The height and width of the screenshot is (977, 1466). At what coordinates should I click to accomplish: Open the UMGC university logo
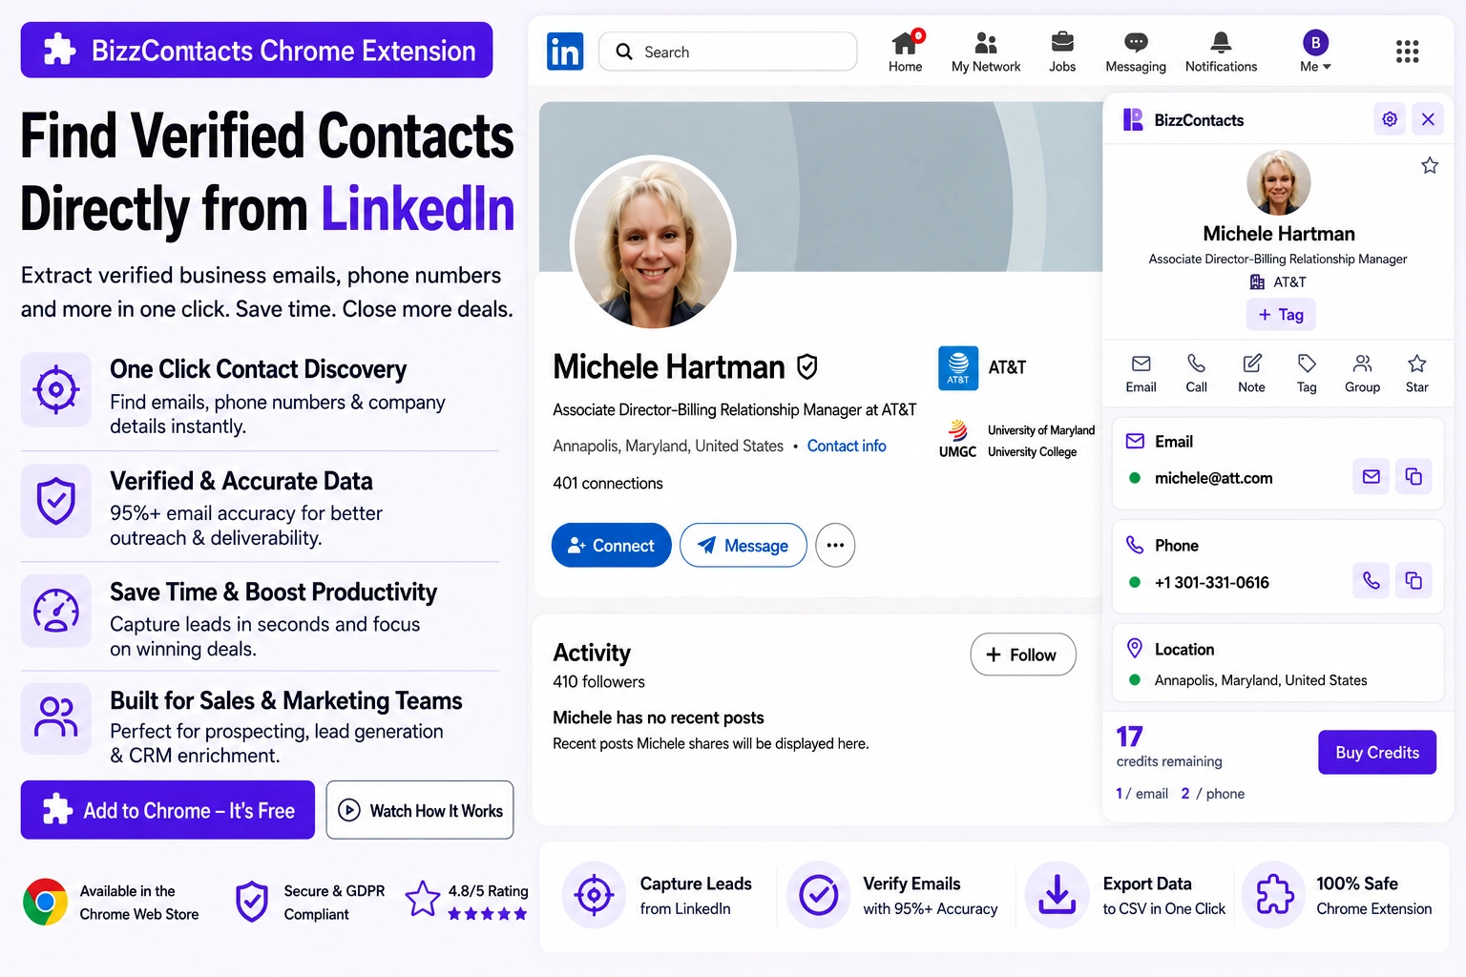[958, 440]
